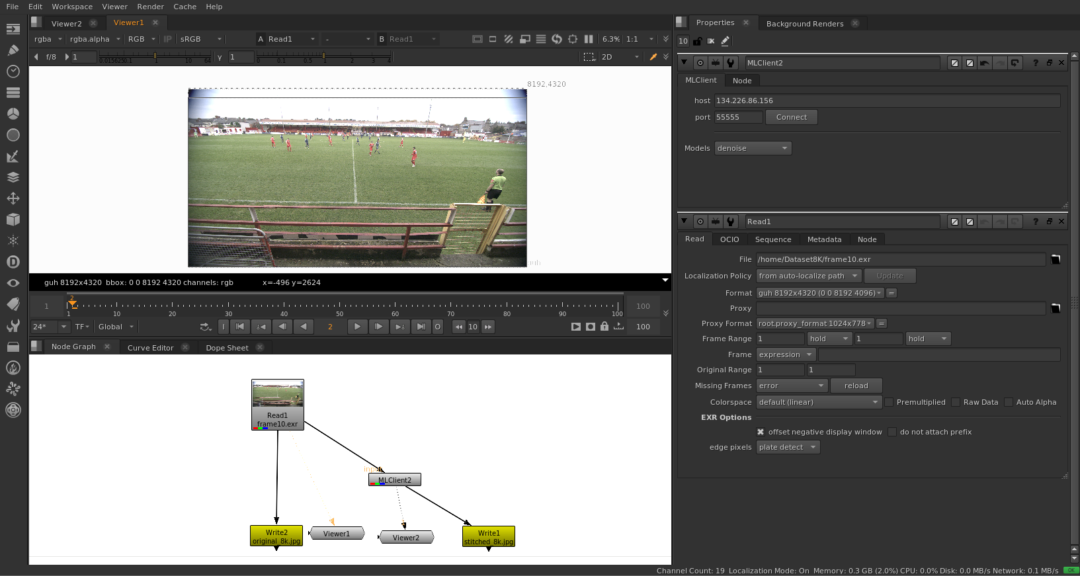Image resolution: width=1080 pixels, height=576 pixels.
Task: Open file browser for Read1 File field
Action: coord(1056,259)
